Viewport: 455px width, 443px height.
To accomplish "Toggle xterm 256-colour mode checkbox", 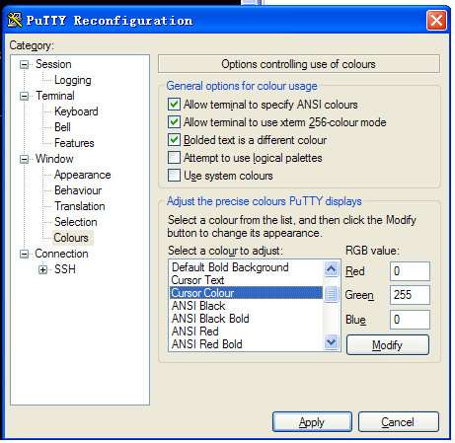I will click(x=174, y=122).
